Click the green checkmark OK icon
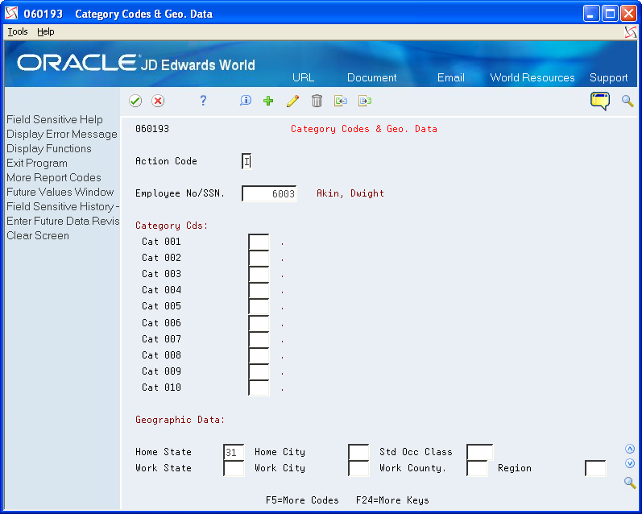 coord(135,101)
